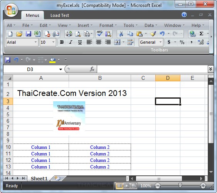Screen dimensions: 217x193
Task: Click the Help question mark icon
Action: [x=184, y=15]
